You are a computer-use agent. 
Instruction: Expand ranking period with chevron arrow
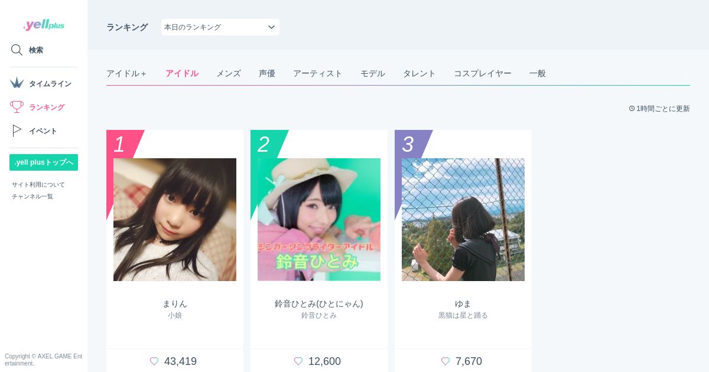(271, 27)
